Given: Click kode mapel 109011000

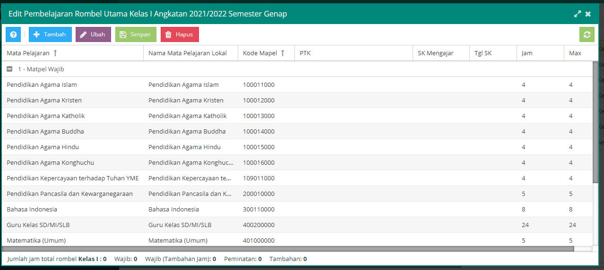Looking at the screenshot, I should click(x=259, y=178).
